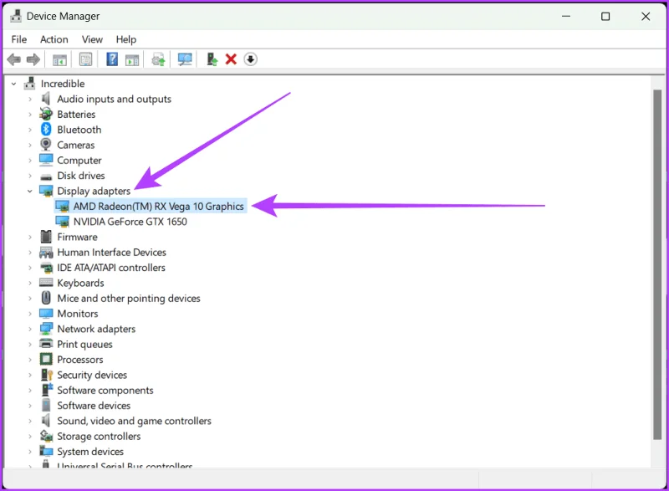Select the Monitors label

coord(78,314)
